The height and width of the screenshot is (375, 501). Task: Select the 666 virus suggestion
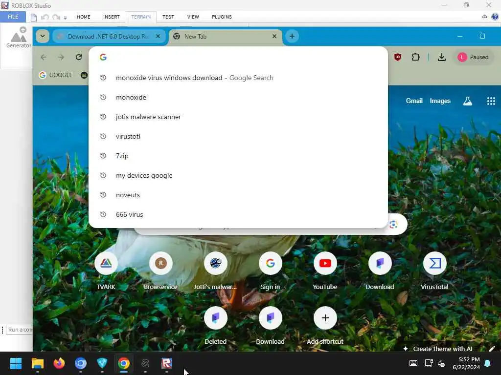click(238, 214)
